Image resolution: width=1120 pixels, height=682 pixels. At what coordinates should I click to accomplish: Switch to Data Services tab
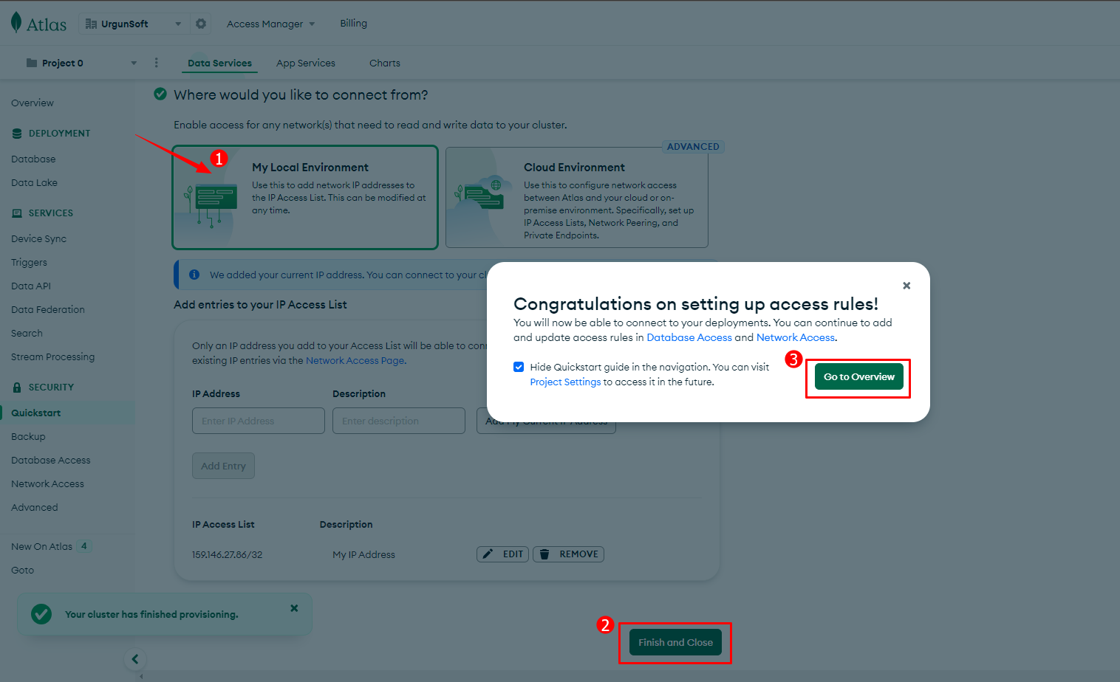pyautogui.click(x=219, y=63)
